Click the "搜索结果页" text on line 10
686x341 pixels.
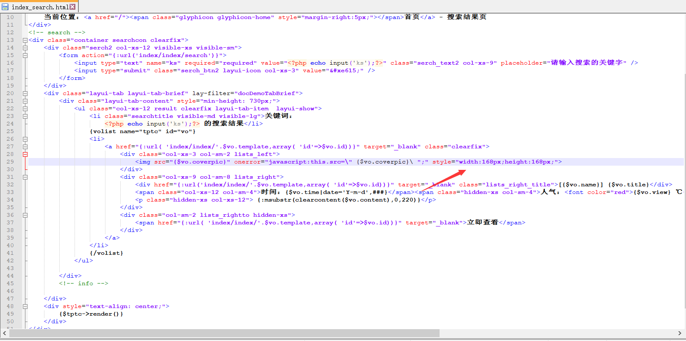click(467, 17)
